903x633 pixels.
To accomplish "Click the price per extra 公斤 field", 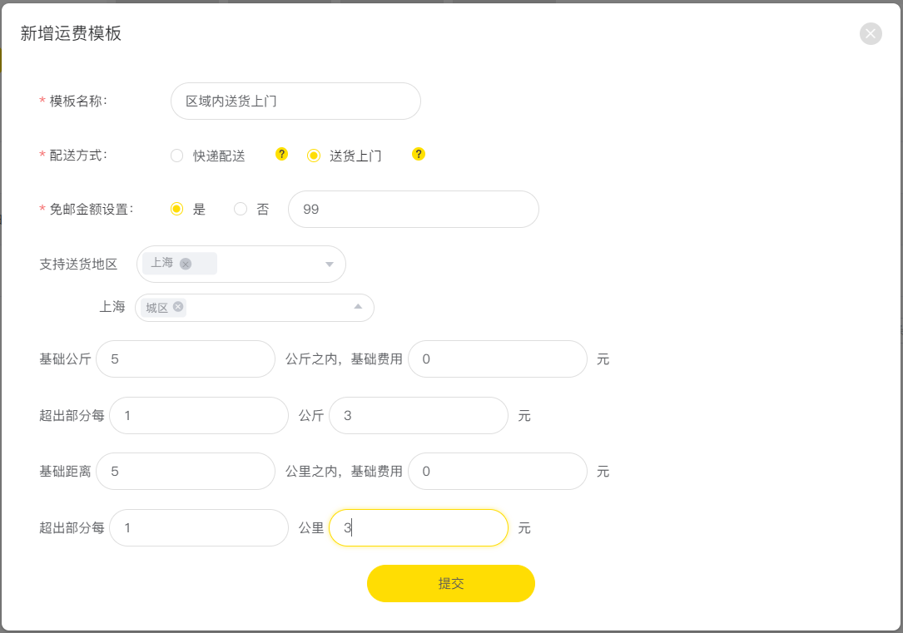I will tap(419, 415).
